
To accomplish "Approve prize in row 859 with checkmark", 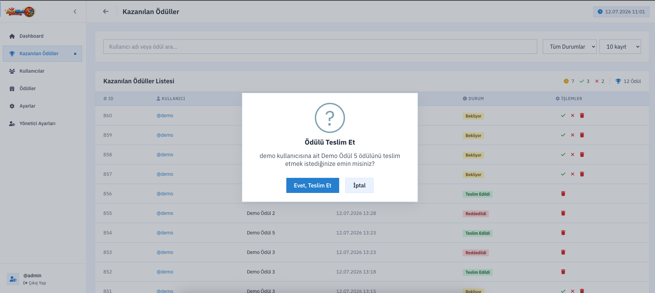I will tap(563, 135).
